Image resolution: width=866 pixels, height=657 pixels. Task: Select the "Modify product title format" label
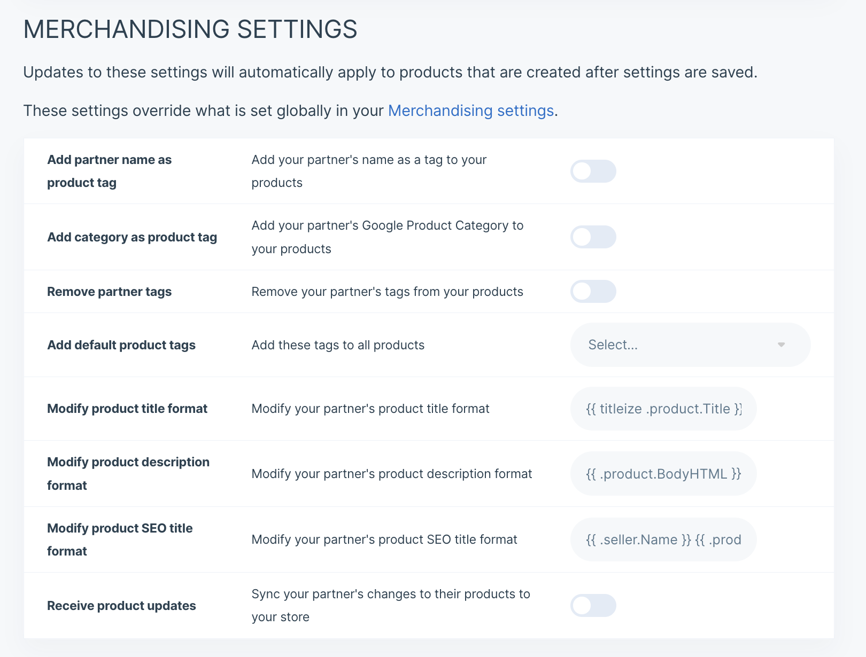[127, 409]
